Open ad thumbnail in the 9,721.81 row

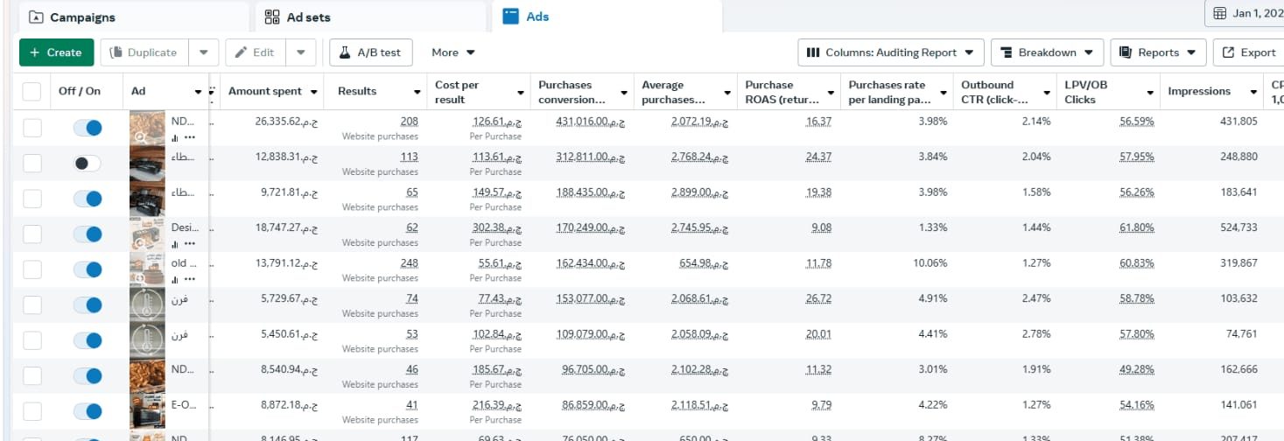tap(146, 199)
